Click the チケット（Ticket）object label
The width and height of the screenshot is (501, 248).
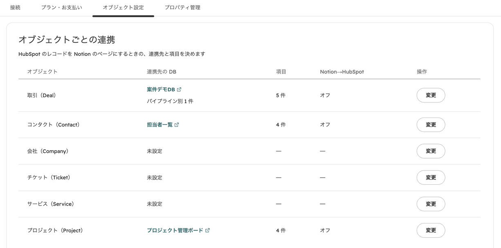click(49, 177)
